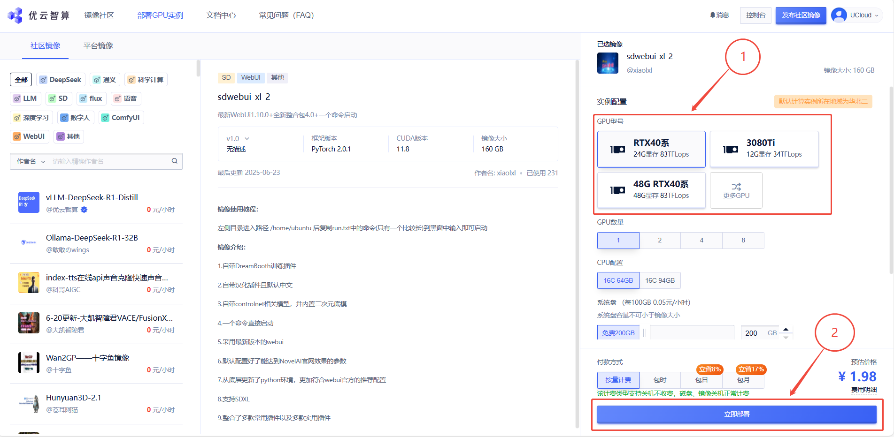Filter by the WebUI category tag
Screen dimensions: 894x437
click(x=30, y=136)
